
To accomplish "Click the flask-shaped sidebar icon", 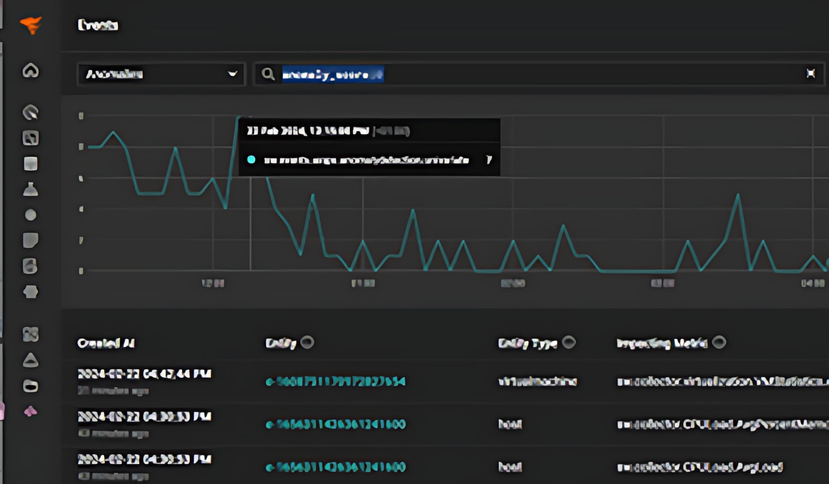I will [x=31, y=189].
